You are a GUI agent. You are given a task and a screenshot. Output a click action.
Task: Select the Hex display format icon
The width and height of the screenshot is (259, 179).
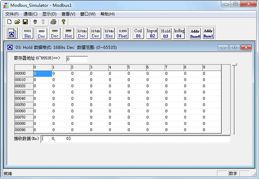click(x=68, y=33)
